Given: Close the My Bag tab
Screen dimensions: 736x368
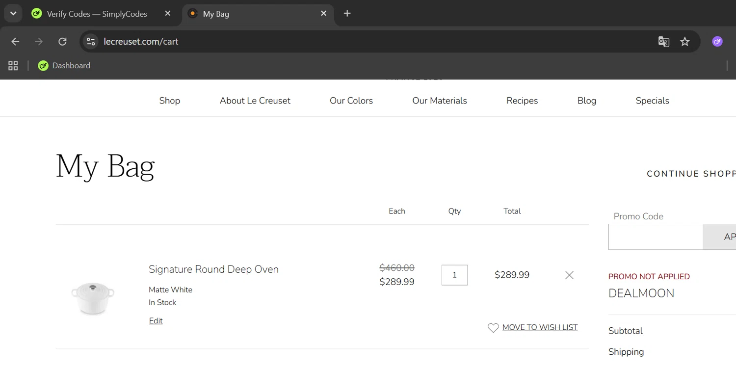Looking at the screenshot, I should point(324,14).
